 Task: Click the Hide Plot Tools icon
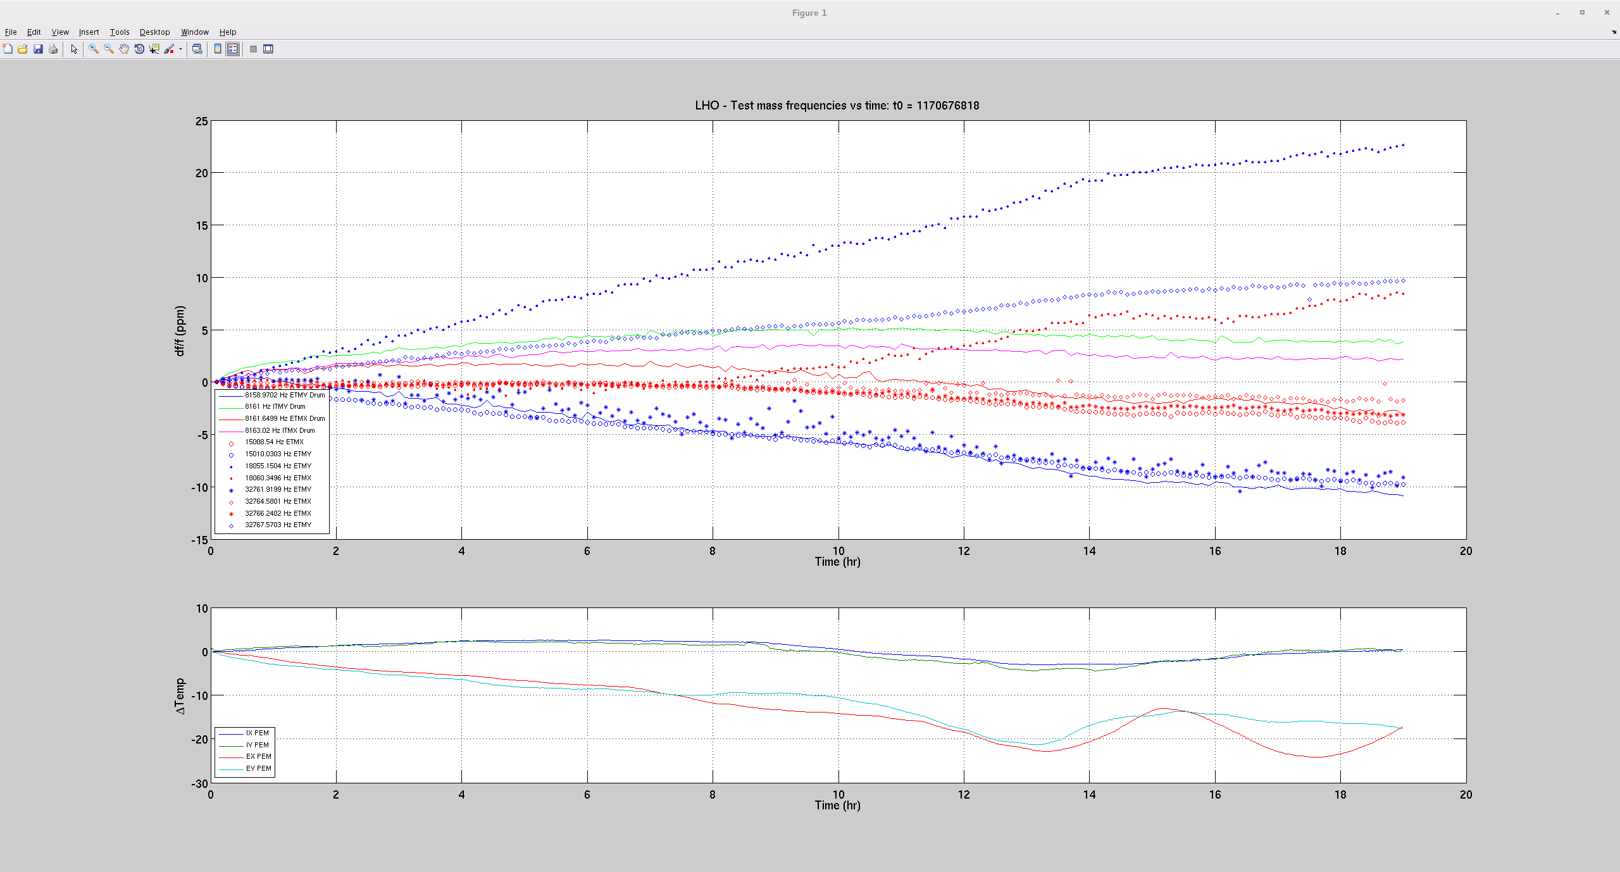pyautogui.click(x=253, y=49)
